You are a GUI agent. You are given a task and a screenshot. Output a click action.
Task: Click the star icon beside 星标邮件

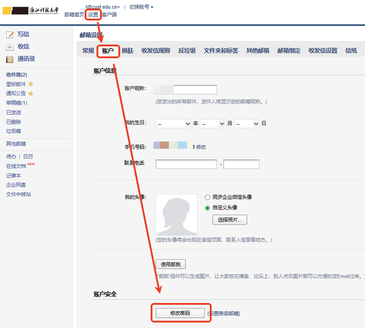click(x=31, y=84)
